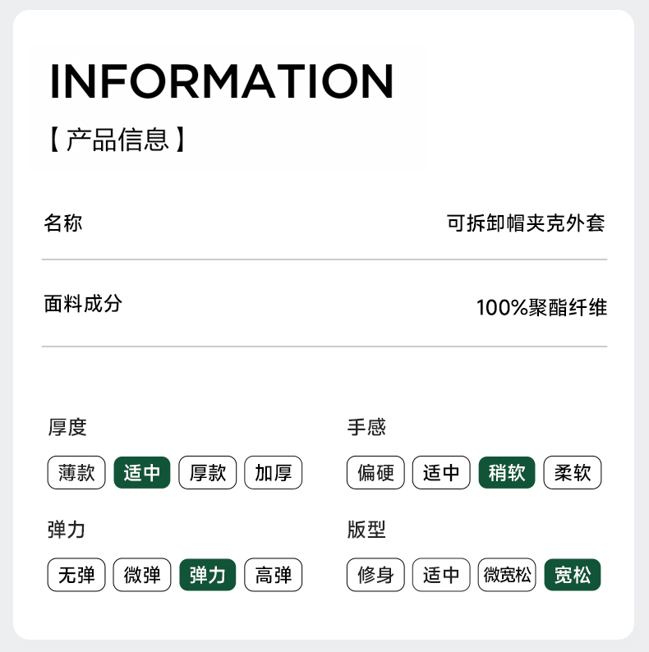The image size is (649, 652).
Task: Select the 适中 thickness option
Action: [x=142, y=473]
